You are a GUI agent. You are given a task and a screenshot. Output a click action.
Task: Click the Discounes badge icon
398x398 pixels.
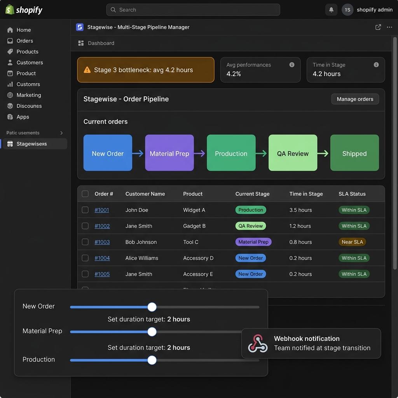click(x=10, y=106)
